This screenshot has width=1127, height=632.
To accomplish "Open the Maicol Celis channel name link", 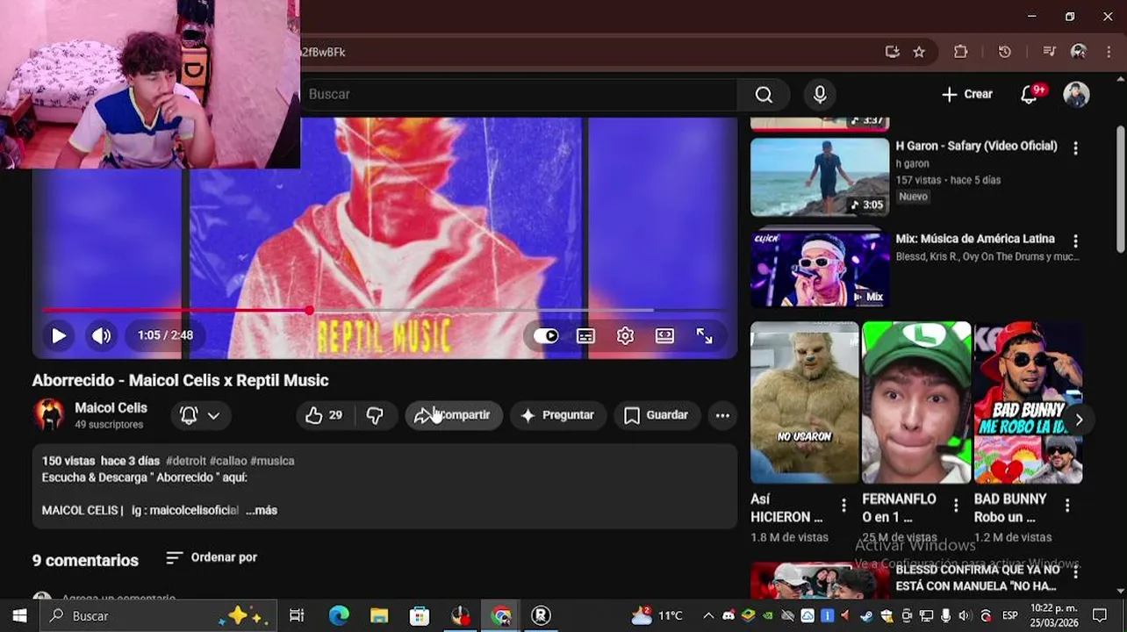I will click(111, 408).
